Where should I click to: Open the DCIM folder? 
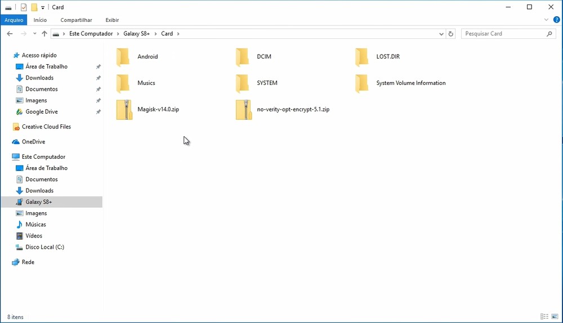[254, 57]
